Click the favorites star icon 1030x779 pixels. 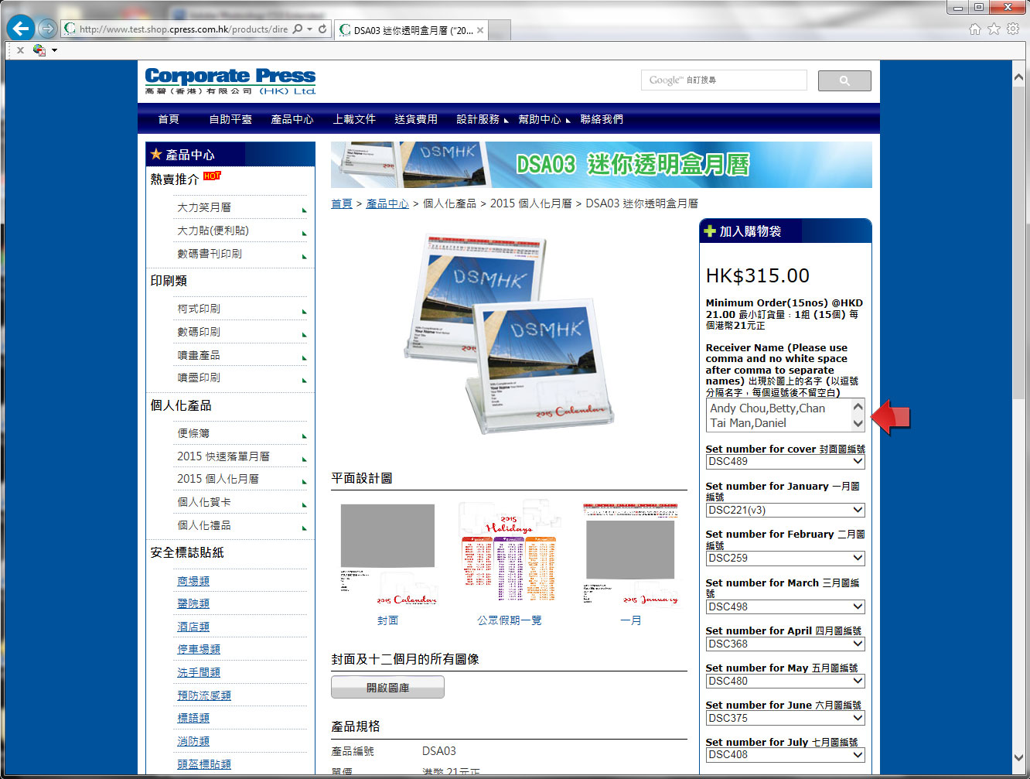994,29
